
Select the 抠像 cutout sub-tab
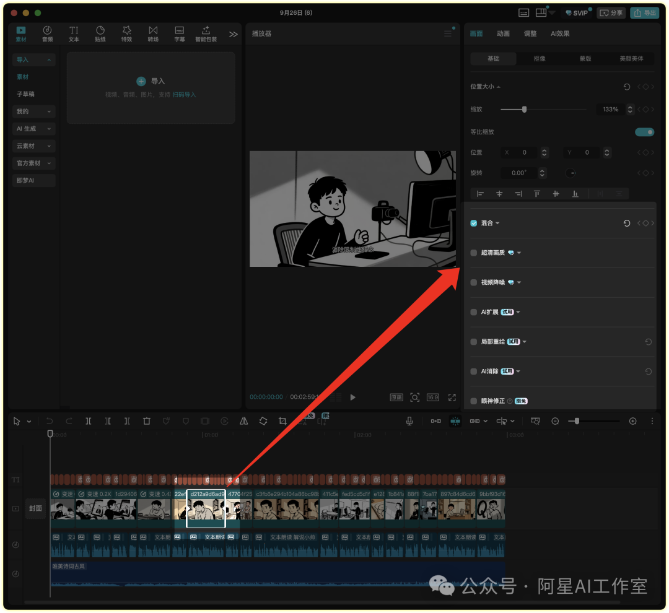point(540,58)
